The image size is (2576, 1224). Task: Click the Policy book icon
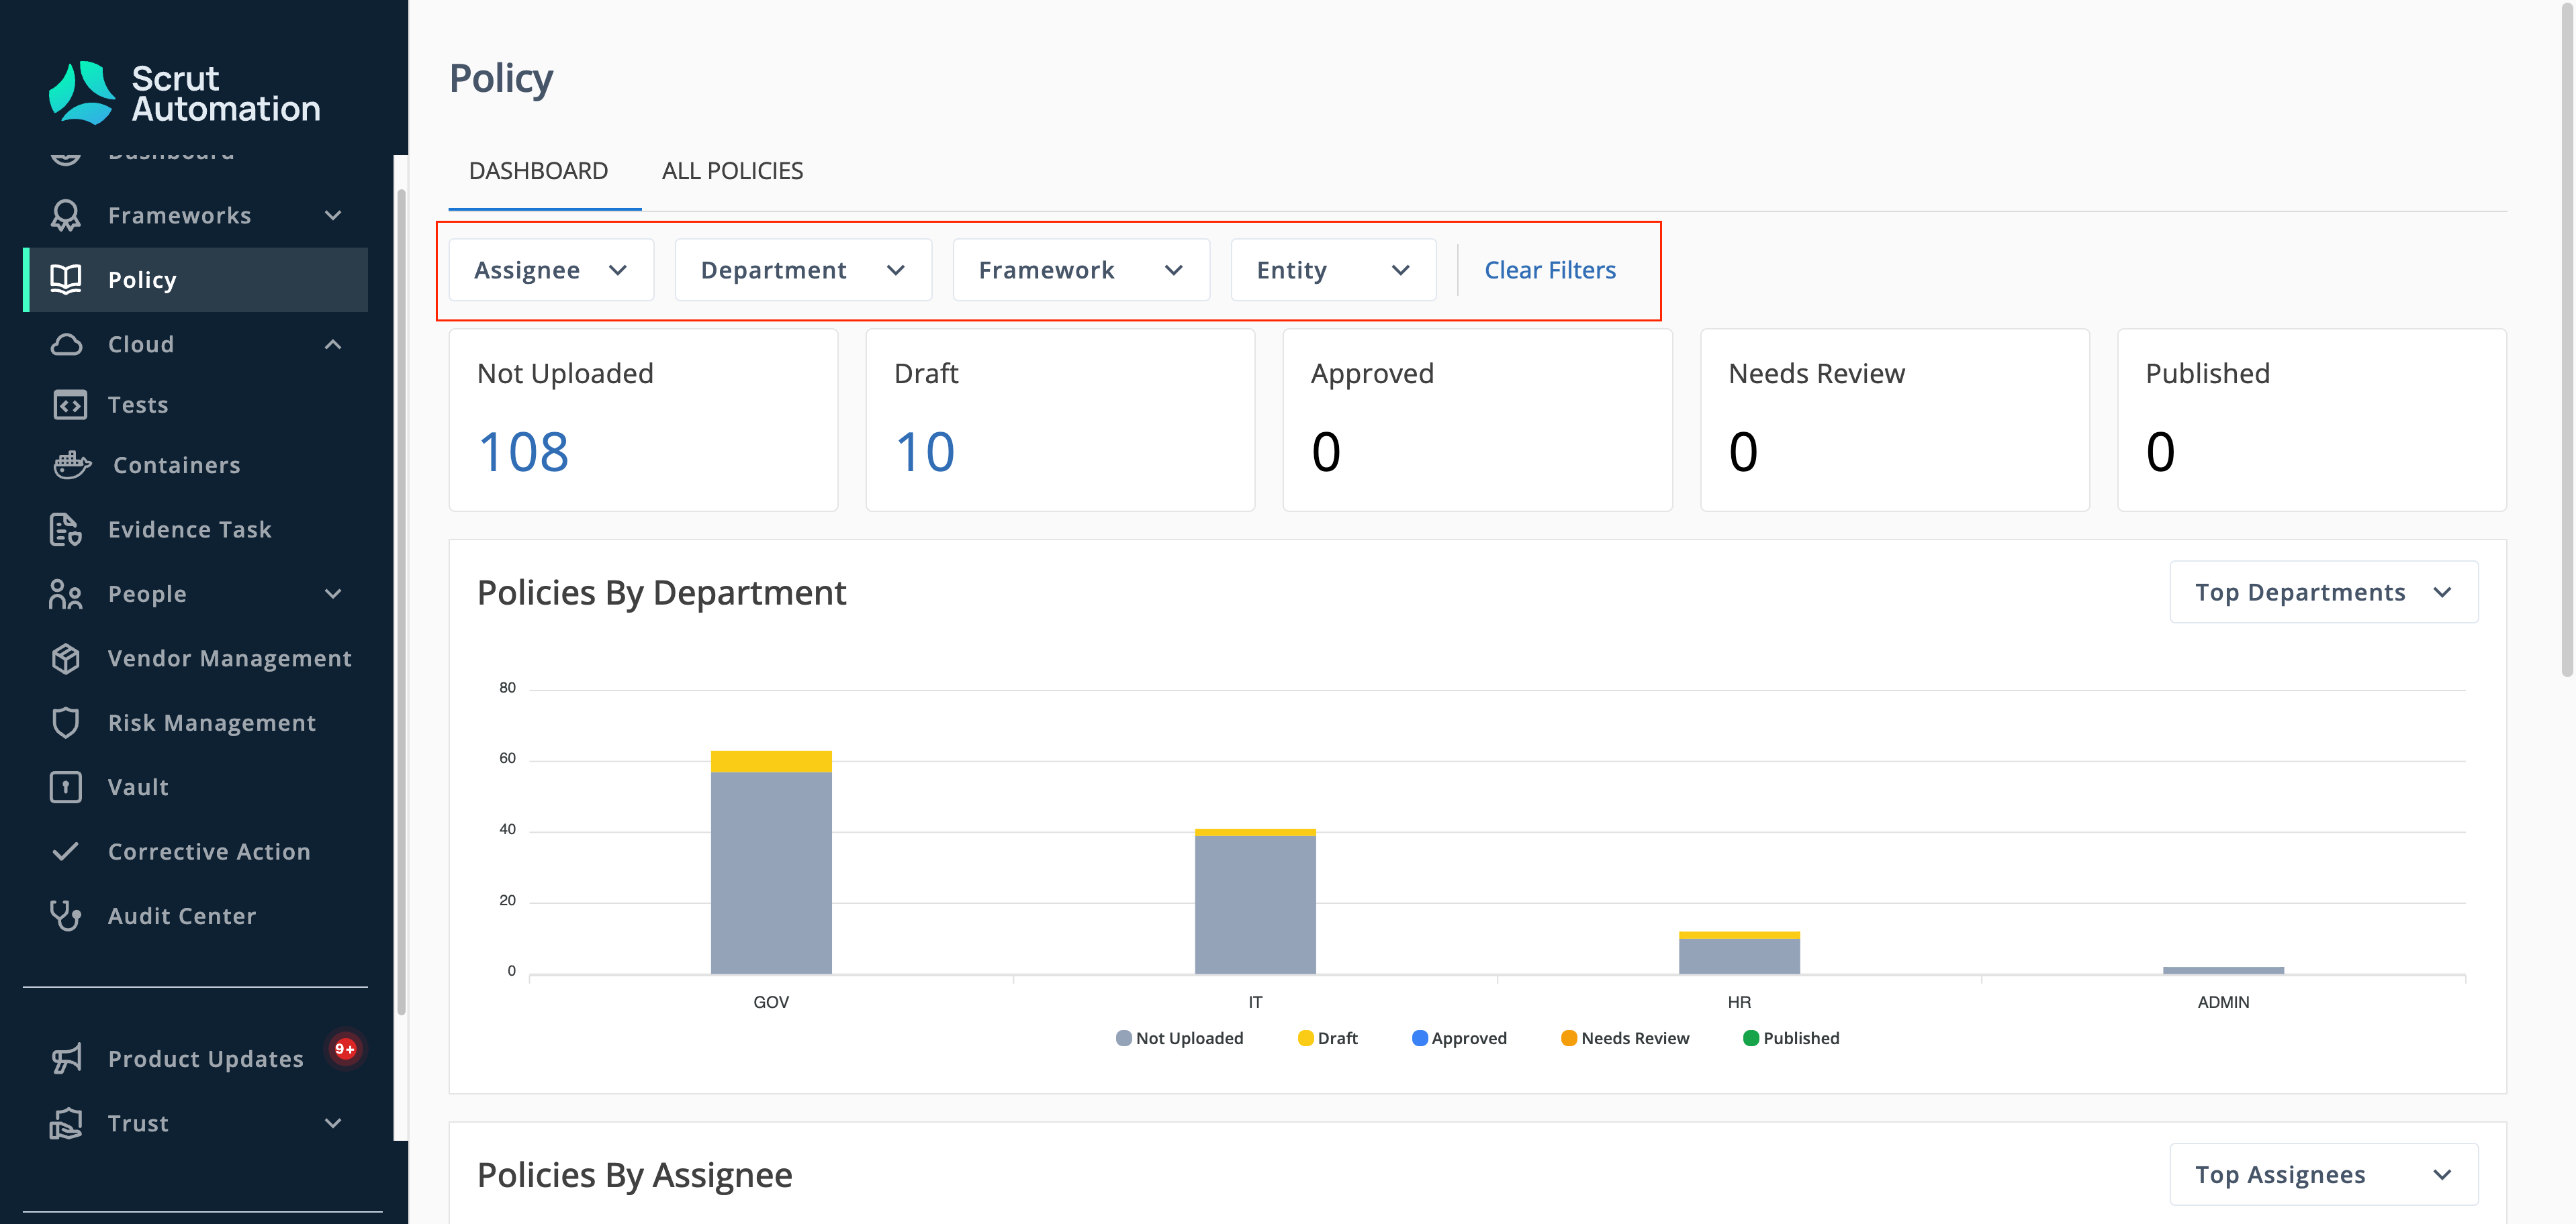66,280
